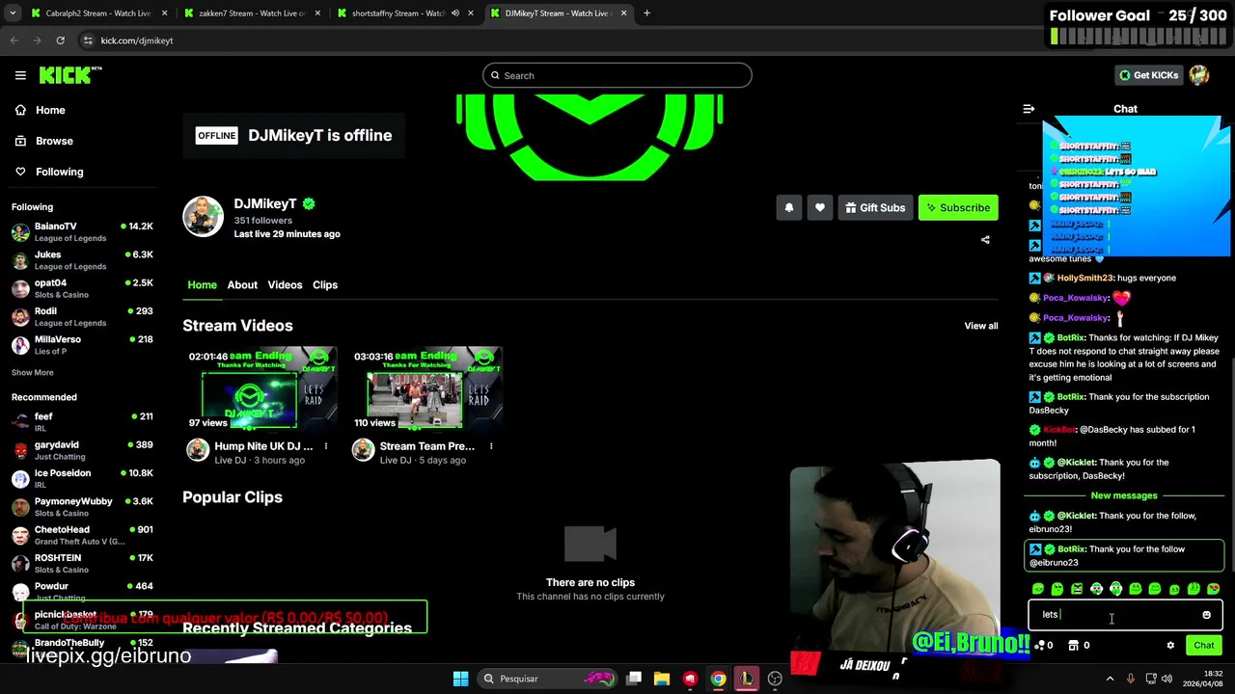Screen dimensions: 1235x694
Task: Open Ice Poseidon recommended channel
Action: [x=82, y=478]
